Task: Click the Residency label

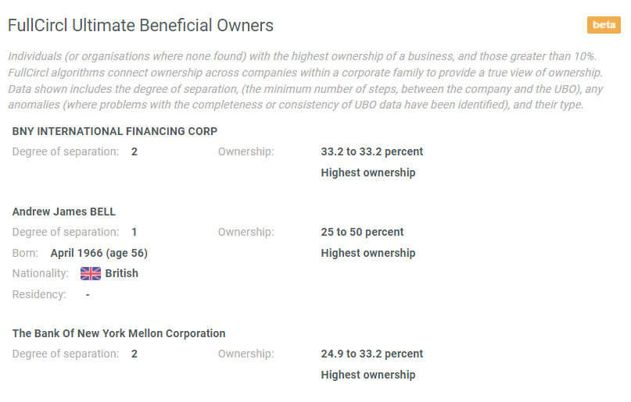Action: [x=39, y=294]
